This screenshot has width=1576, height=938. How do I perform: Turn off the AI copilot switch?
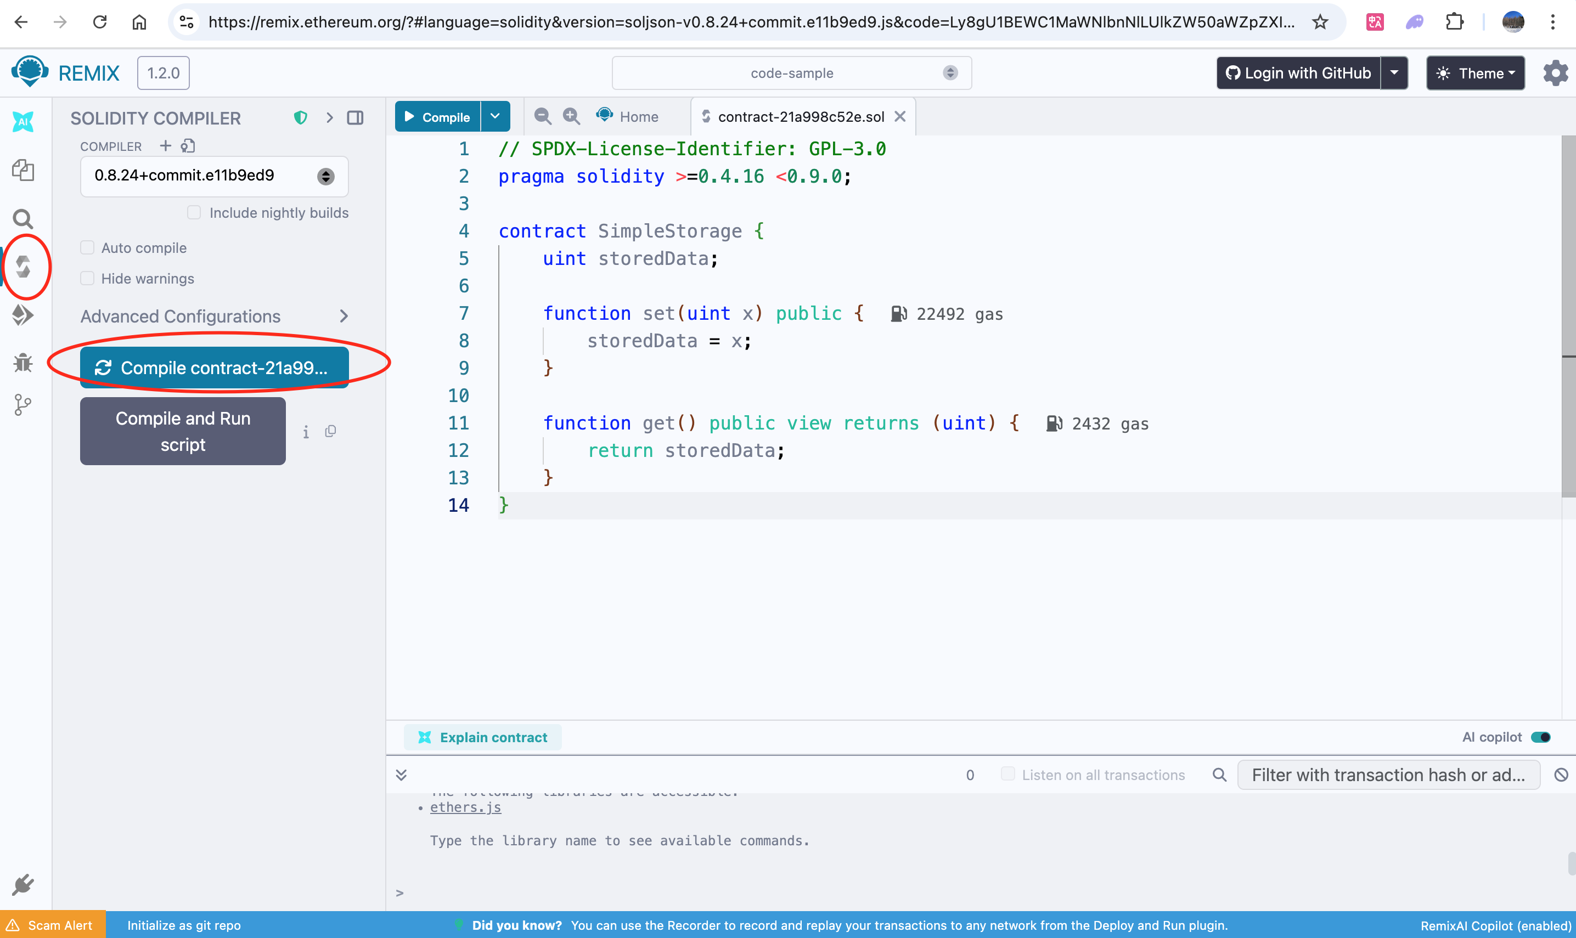1540,737
